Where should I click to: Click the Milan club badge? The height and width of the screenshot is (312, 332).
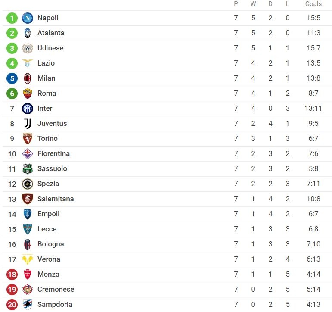click(28, 78)
